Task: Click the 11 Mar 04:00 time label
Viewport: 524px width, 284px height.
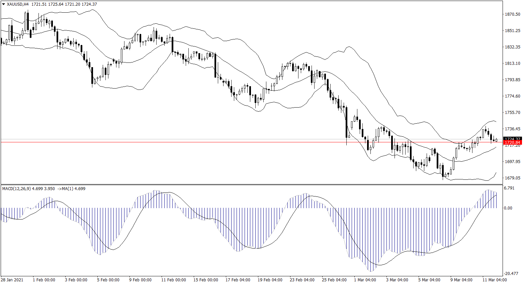Action: pyautogui.click(x=494, y=280)
